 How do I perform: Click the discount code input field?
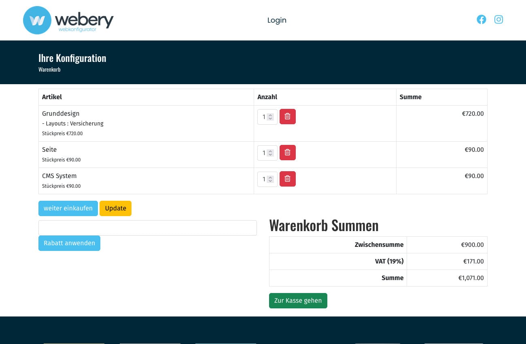point(148,228)
